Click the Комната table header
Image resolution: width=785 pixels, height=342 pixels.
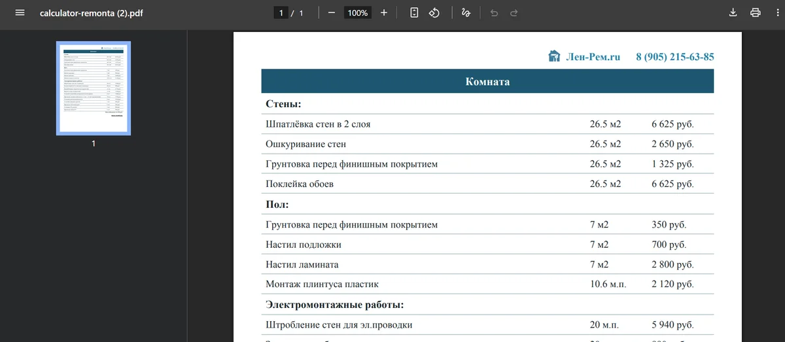(x=487, y=82)
